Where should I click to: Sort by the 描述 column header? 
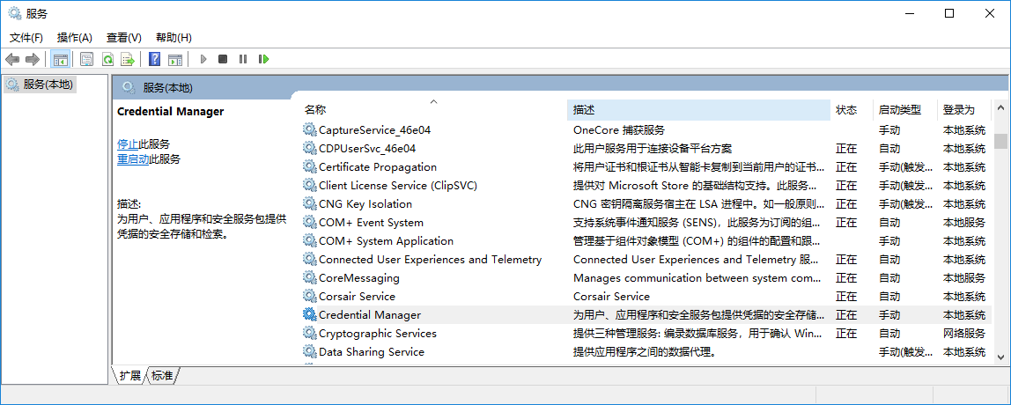click(699, 110)
